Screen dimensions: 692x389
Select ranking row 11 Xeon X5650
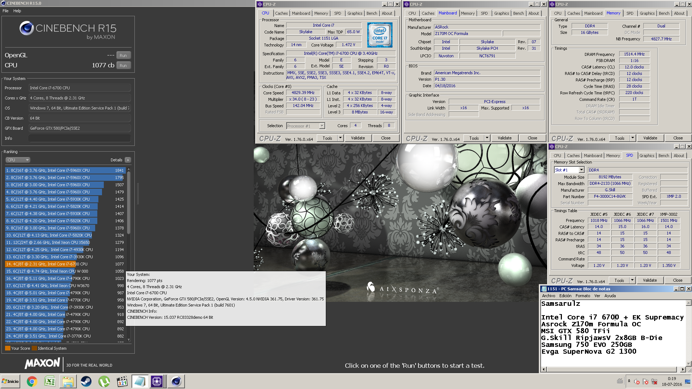[x=65, y=242]
